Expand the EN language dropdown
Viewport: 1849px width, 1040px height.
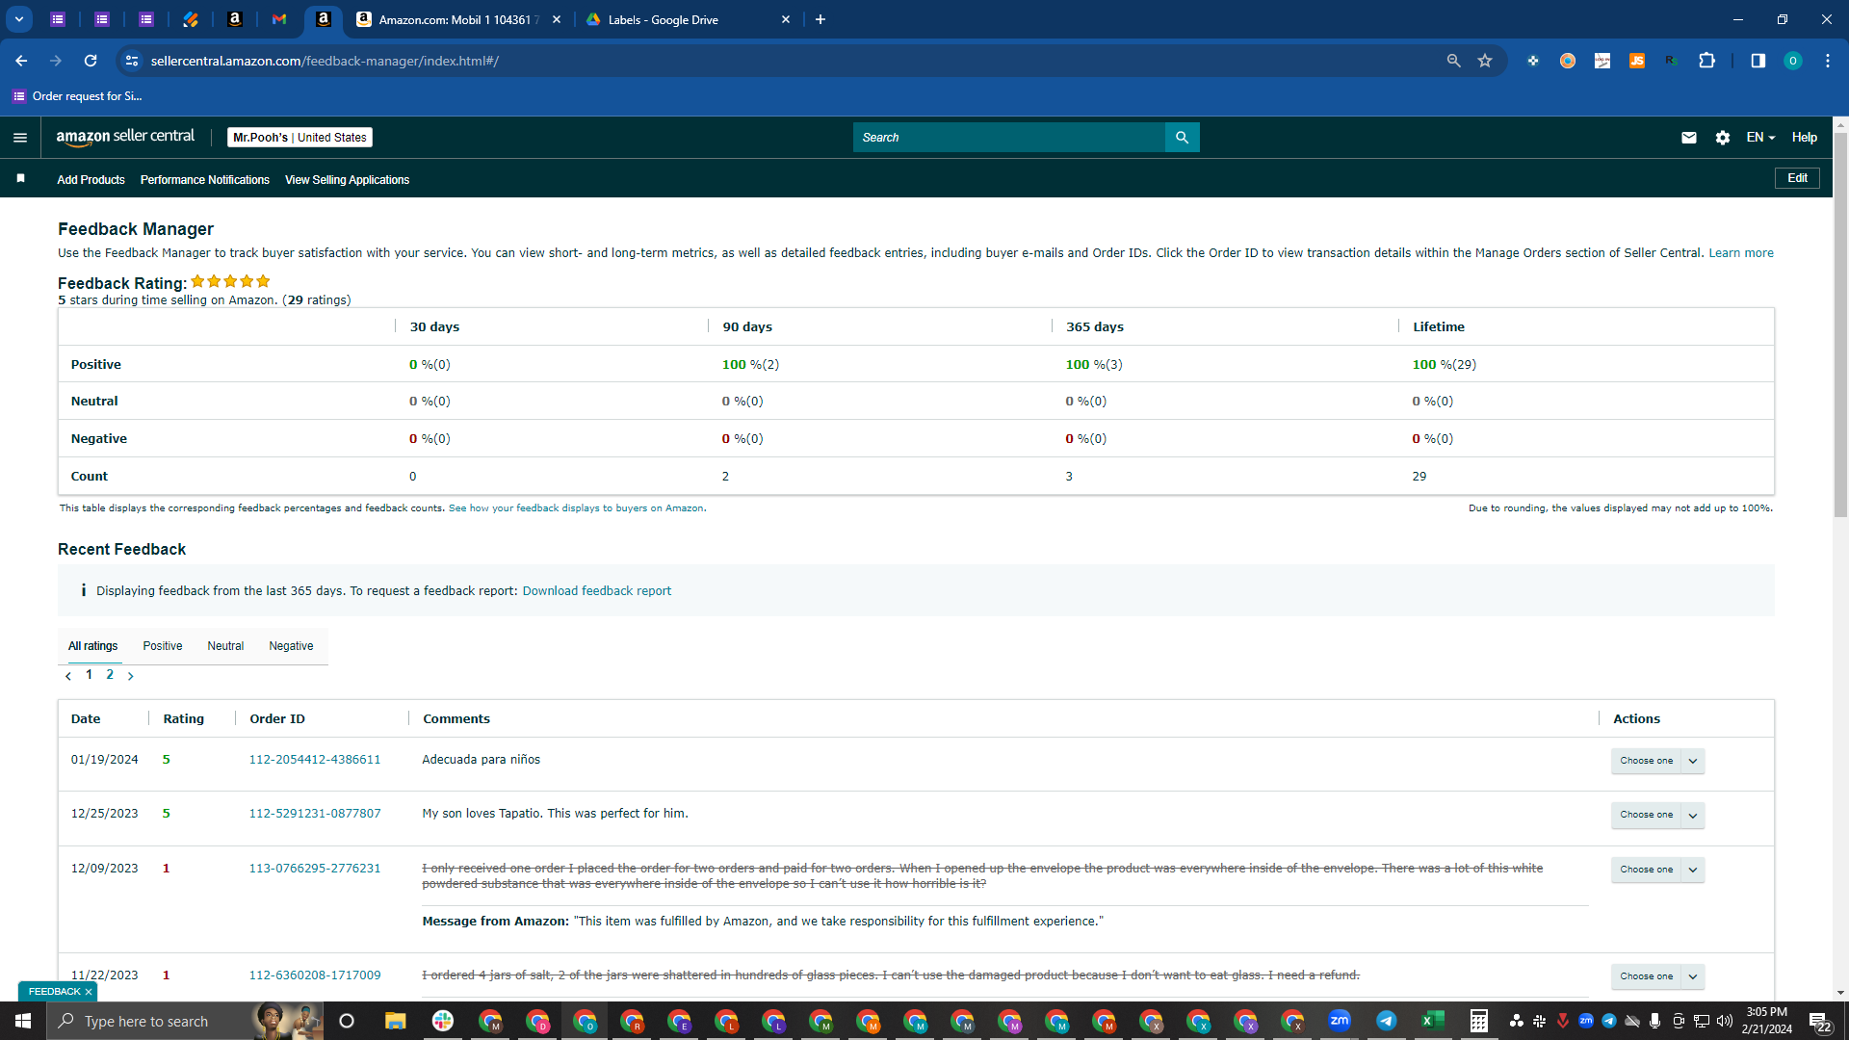(x=1760, y=138)
